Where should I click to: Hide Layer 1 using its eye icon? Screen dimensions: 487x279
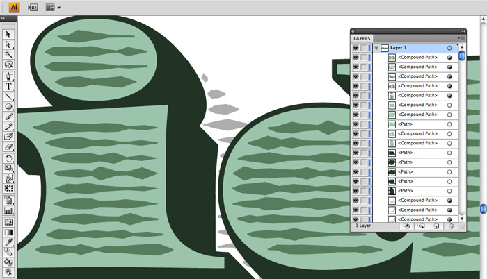tap(356, 48)
